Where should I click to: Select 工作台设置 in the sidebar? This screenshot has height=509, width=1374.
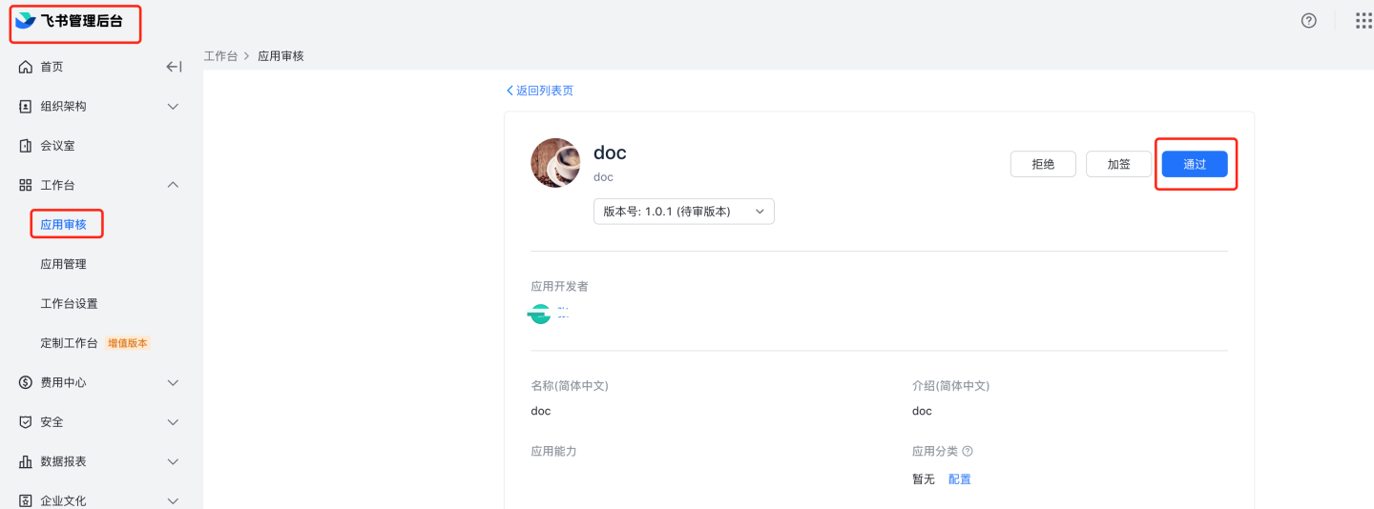point(69,304)
